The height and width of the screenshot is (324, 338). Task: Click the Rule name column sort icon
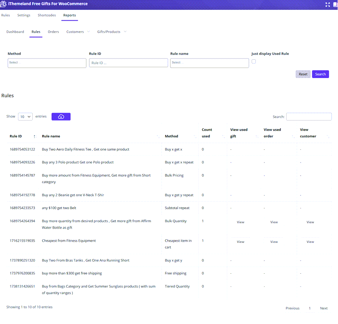(158, 137)
